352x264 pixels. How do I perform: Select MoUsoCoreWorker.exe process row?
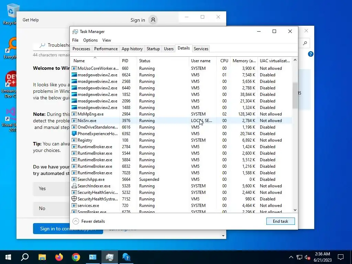pos(181,68)
